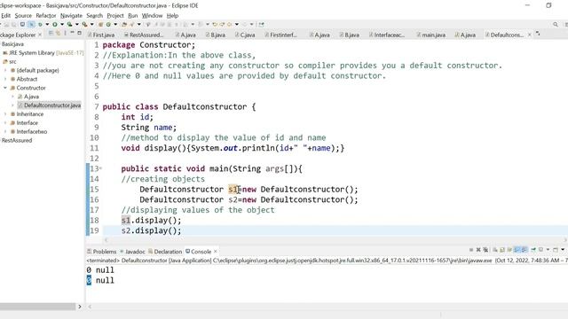The image size is (568, 319).
Task: Click the Open Task/search folder toolbar icon
Action: (132, 24)
